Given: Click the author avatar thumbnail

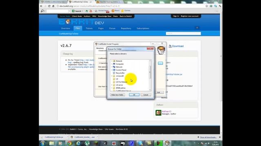Looking at the screenshot, I should (158, 113).
